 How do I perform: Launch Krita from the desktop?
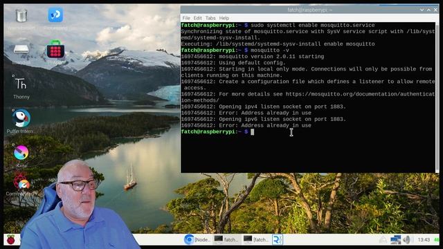[21, 152]
